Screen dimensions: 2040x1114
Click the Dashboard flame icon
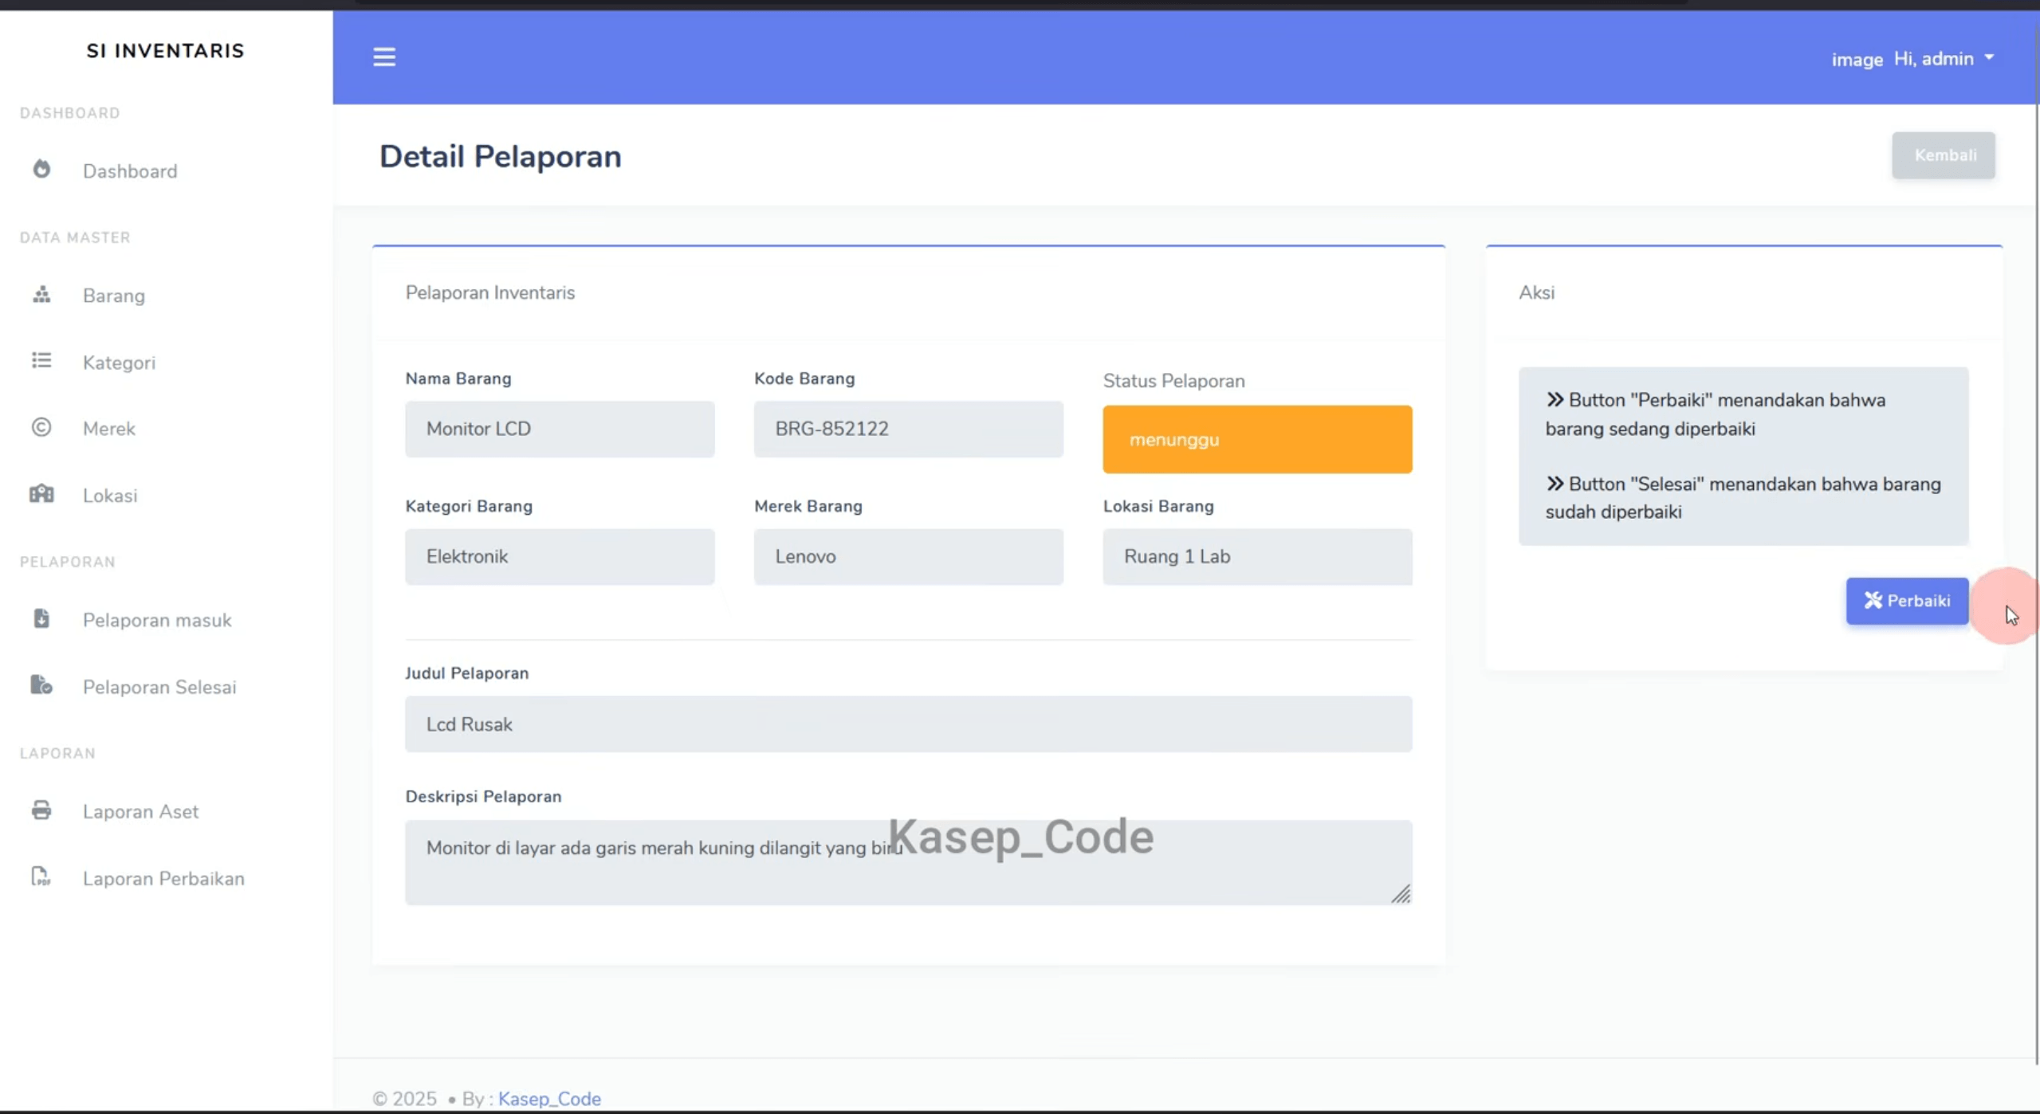click(x=41, y=169)
